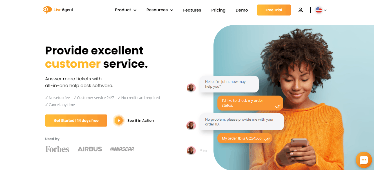Click the NASCAR logo
Image resolution: width=374 pixels, height=170 pixels.
[122, 149]
